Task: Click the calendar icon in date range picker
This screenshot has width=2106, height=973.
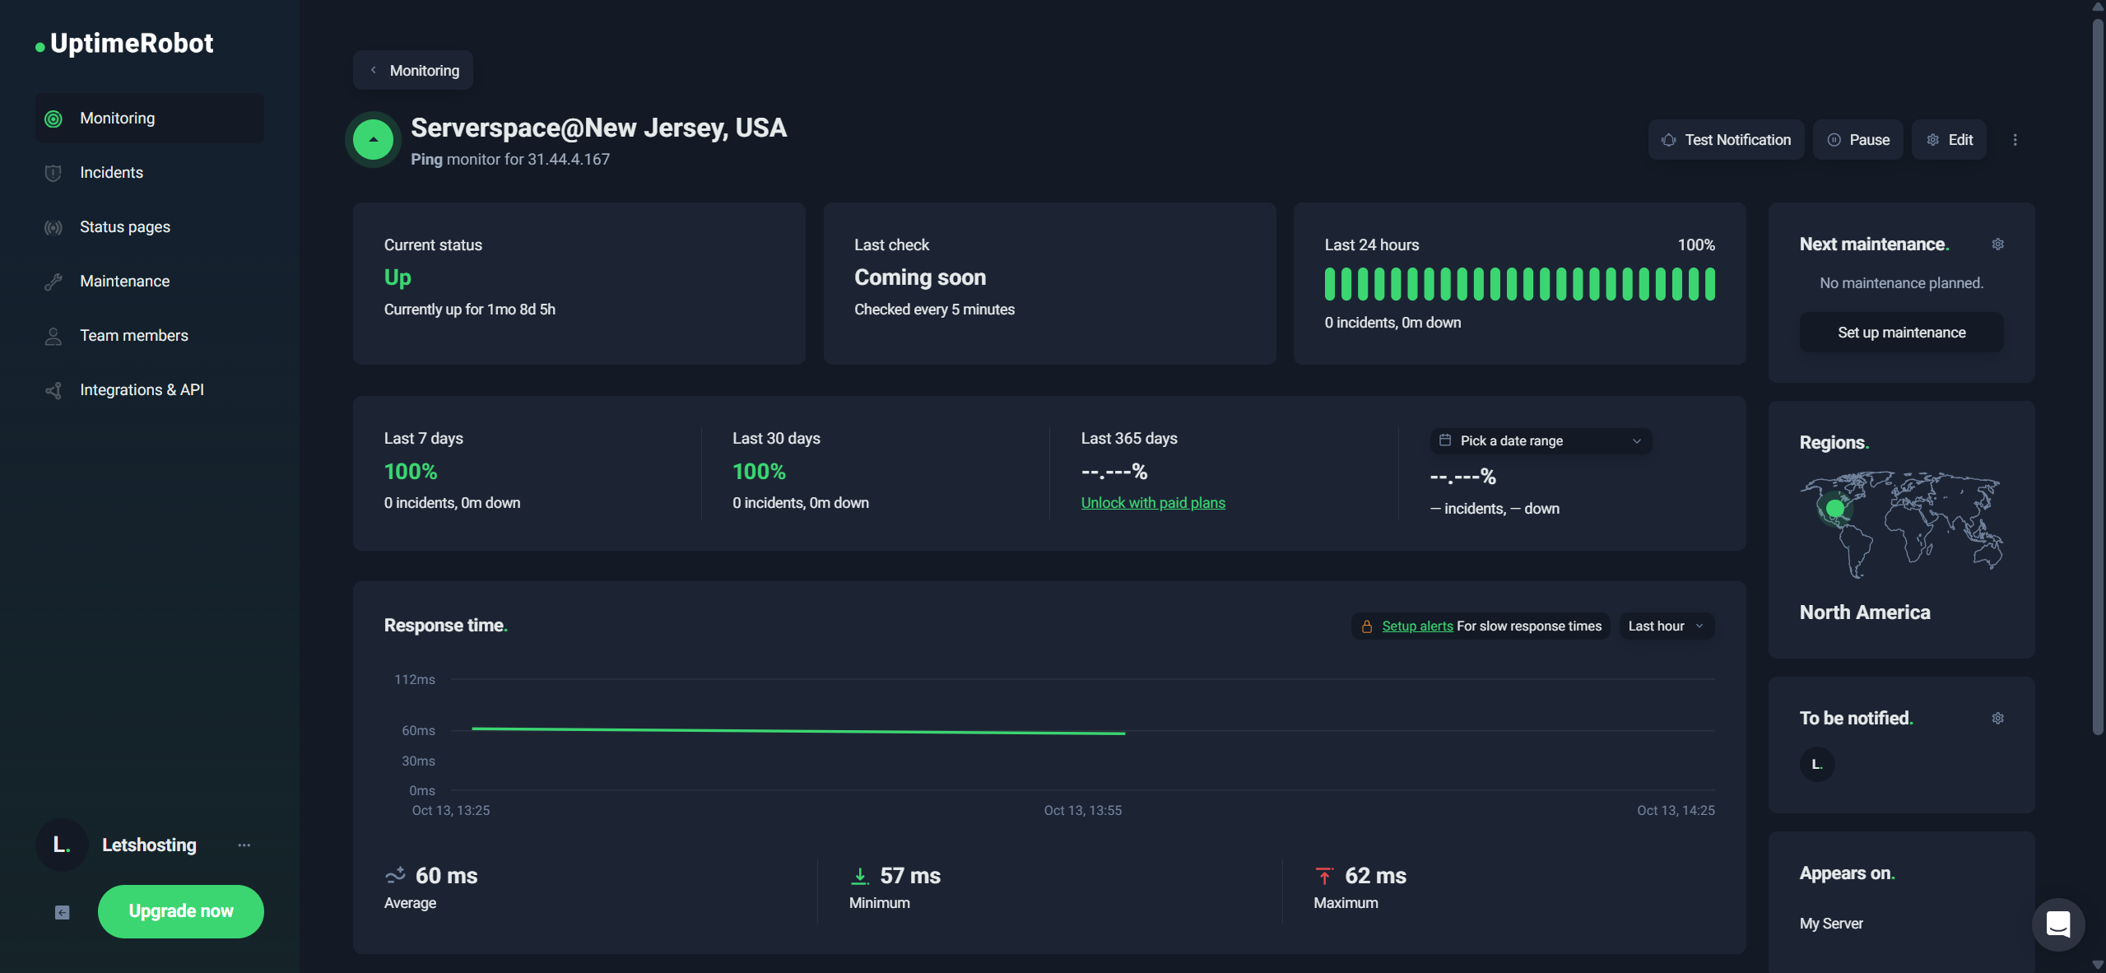Action: click(x=1444, y=440)
